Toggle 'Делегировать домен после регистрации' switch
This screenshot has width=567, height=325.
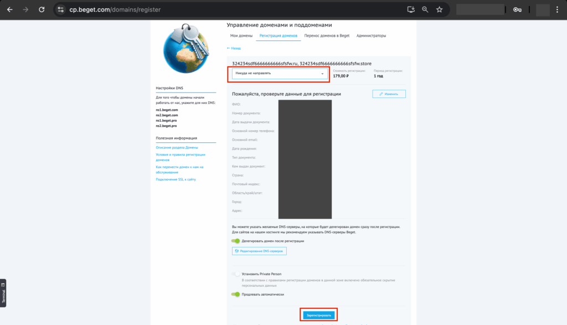236,241
